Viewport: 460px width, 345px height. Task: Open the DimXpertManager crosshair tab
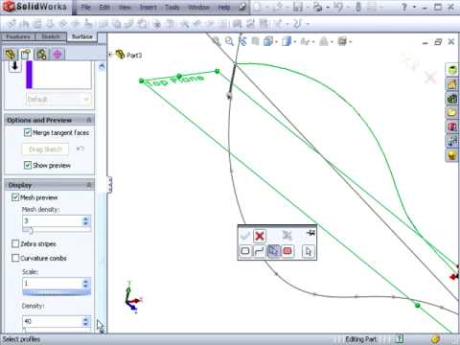57,54
